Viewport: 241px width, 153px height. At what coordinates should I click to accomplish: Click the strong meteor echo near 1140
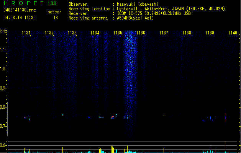pyautogui.click(x=225, y=117)
